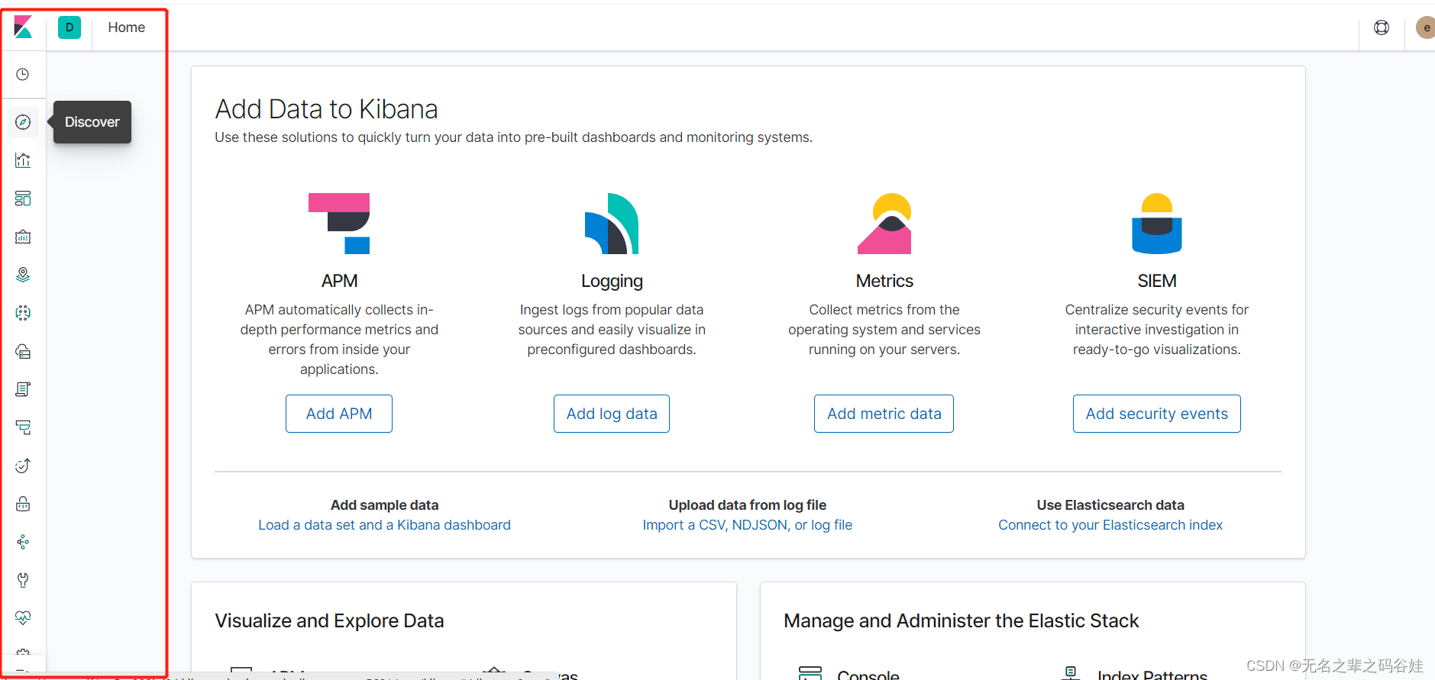The height and width of the screenshot is (680, 1435).
Task: Click the Upload data from log file label
Action: click(748, 505)
